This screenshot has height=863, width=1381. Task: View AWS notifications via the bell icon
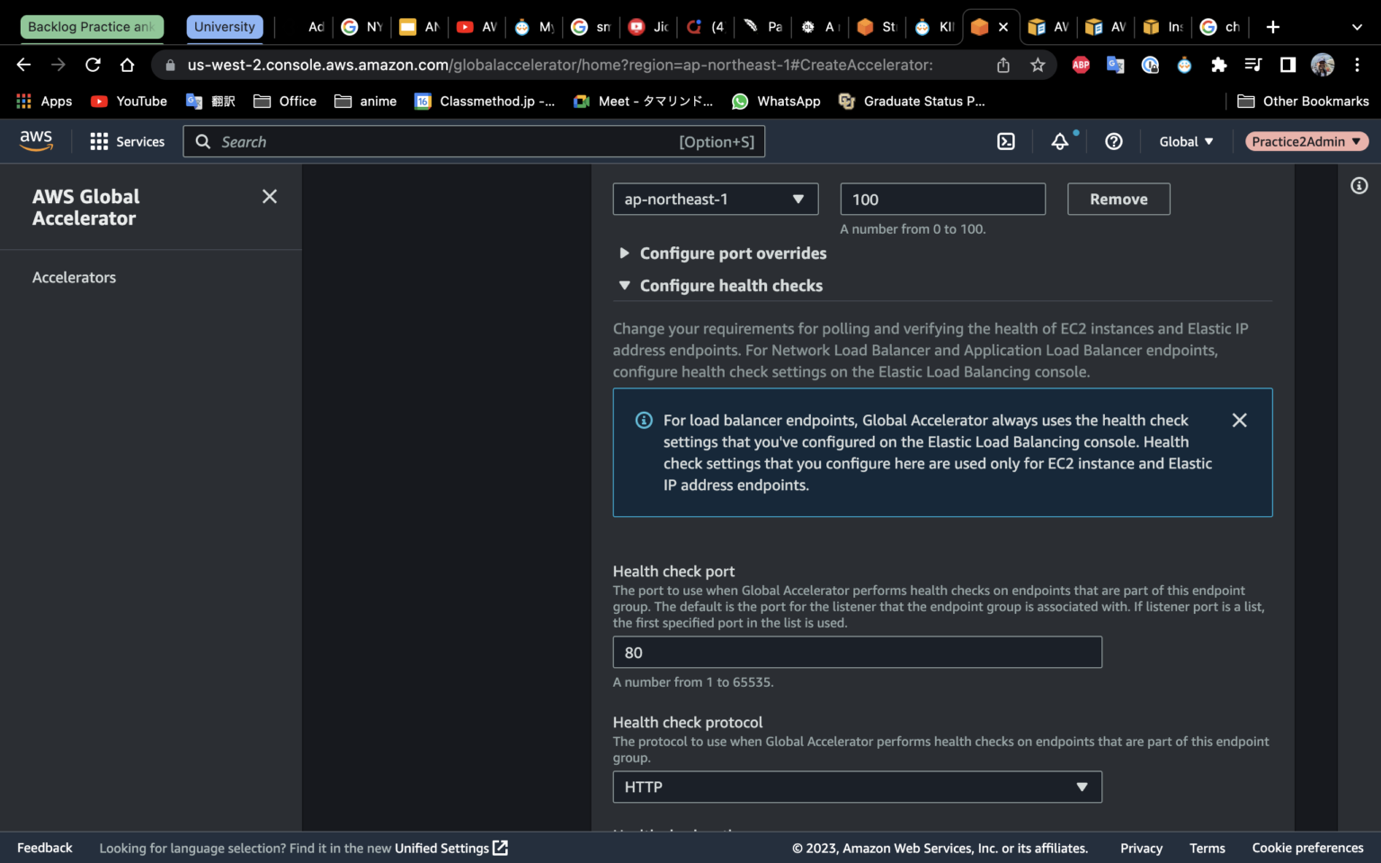1060,141
